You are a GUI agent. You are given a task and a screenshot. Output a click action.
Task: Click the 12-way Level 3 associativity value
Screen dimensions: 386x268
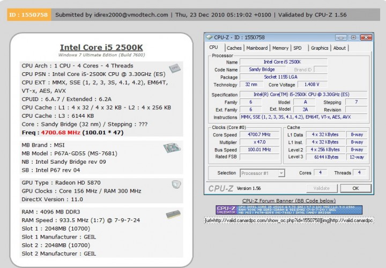(357, 157)
